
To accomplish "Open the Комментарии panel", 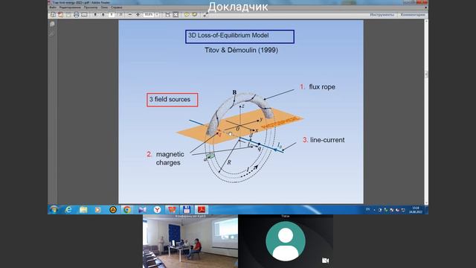I will point(413,15).
